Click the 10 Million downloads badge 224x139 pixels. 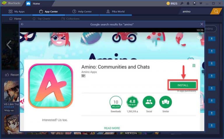point(116,102)
